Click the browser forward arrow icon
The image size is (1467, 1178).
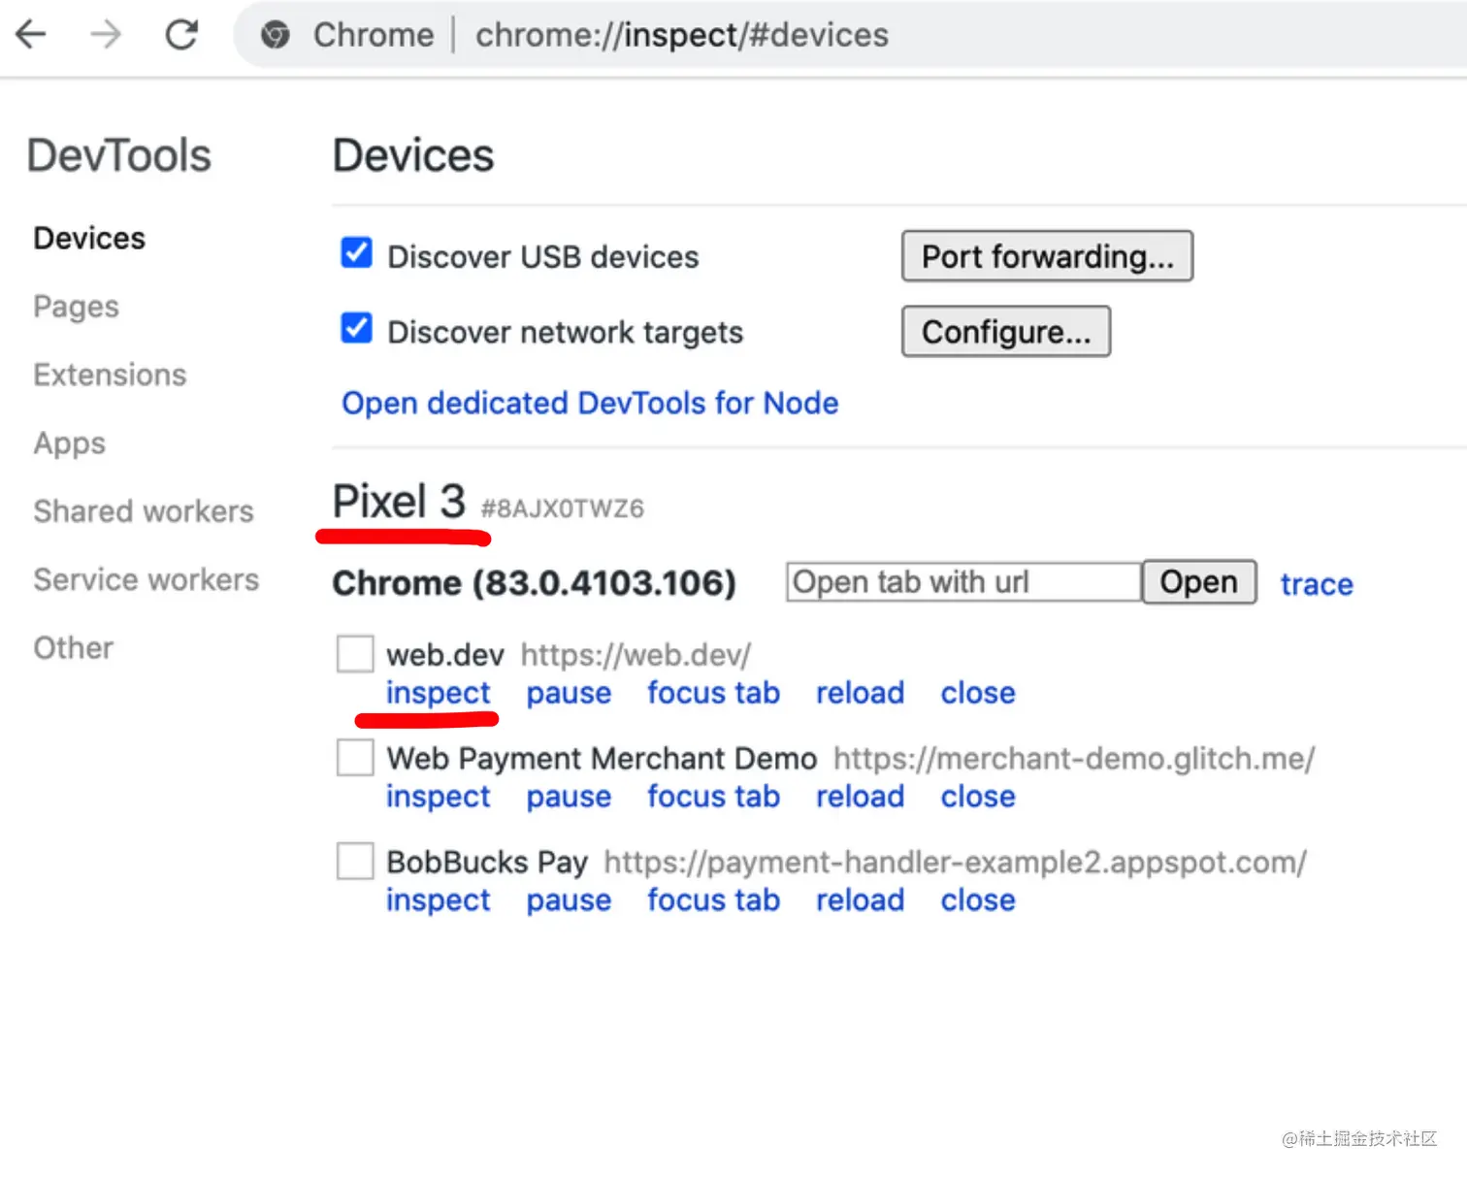pos(106,35)
